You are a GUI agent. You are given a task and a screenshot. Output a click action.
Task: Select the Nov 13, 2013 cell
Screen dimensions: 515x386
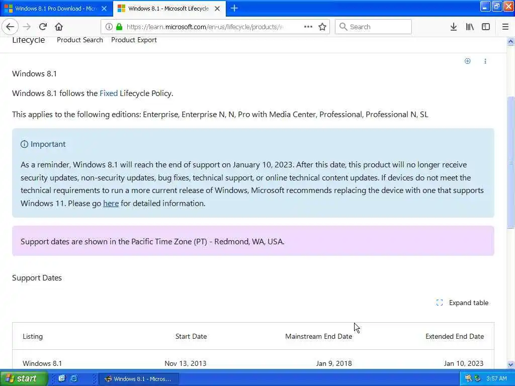185,363
